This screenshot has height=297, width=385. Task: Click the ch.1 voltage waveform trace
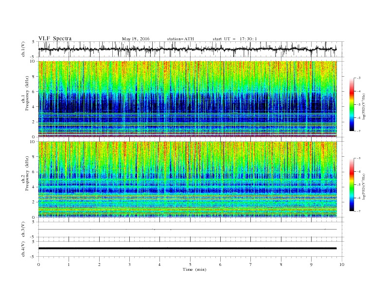(x=187, y=49)
